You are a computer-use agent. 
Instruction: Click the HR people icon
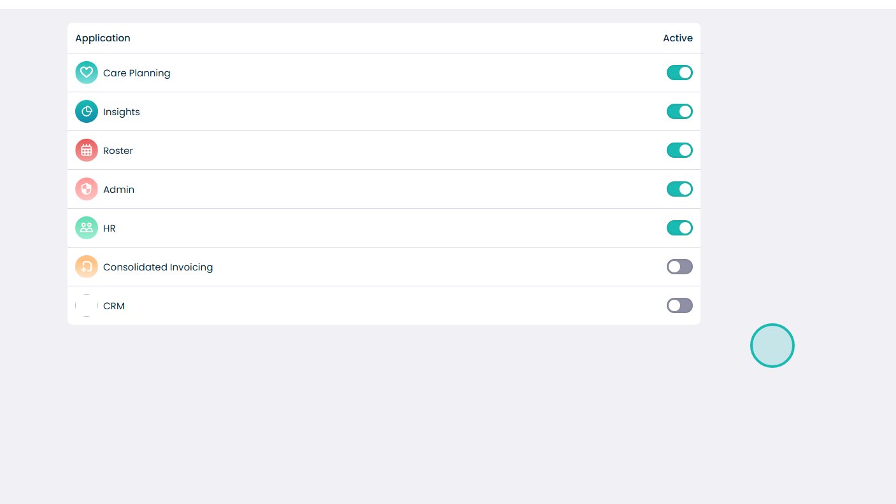pyautogui.click(x=87, y=228)
